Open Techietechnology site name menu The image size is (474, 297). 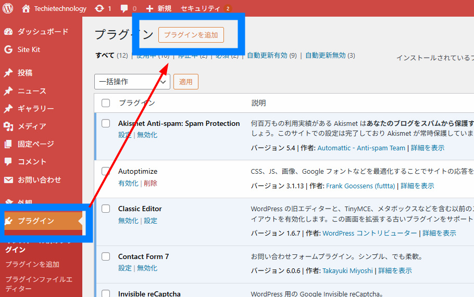60,8
